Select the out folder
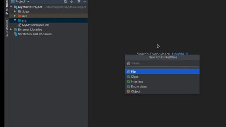 coord(24,16)
